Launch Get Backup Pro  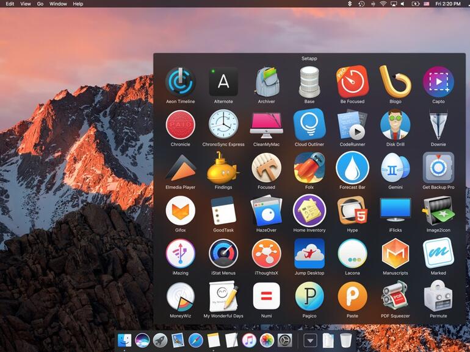pos(438,167)
